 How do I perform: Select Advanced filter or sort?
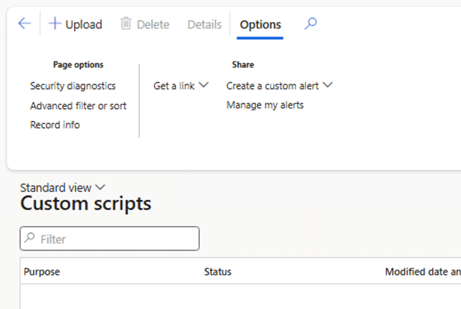pos(78,106)
